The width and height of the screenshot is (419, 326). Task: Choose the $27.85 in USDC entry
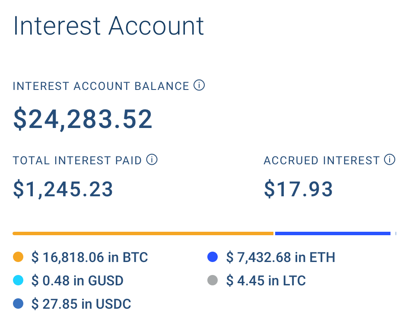(x=81, y=304)
